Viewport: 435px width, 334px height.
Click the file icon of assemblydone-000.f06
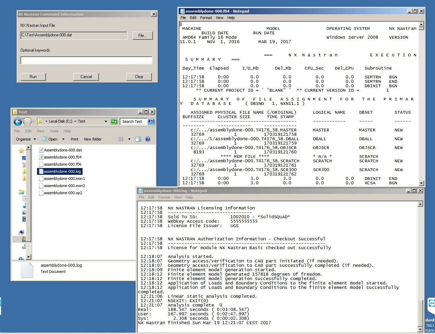pyautogui.click(x=41, y=164)
